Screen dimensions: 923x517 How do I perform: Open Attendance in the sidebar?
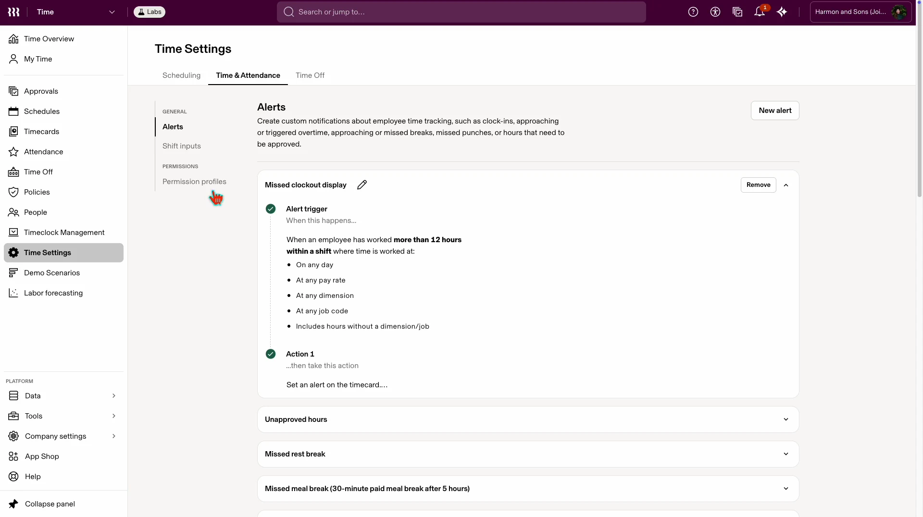click(x=63, y=152)
